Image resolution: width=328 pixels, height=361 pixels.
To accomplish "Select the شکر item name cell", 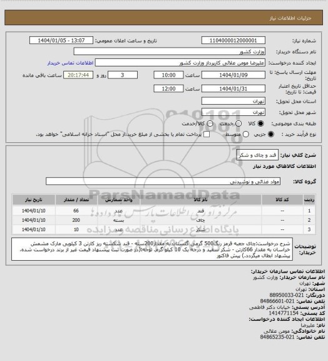I will (x=200, y=229).
